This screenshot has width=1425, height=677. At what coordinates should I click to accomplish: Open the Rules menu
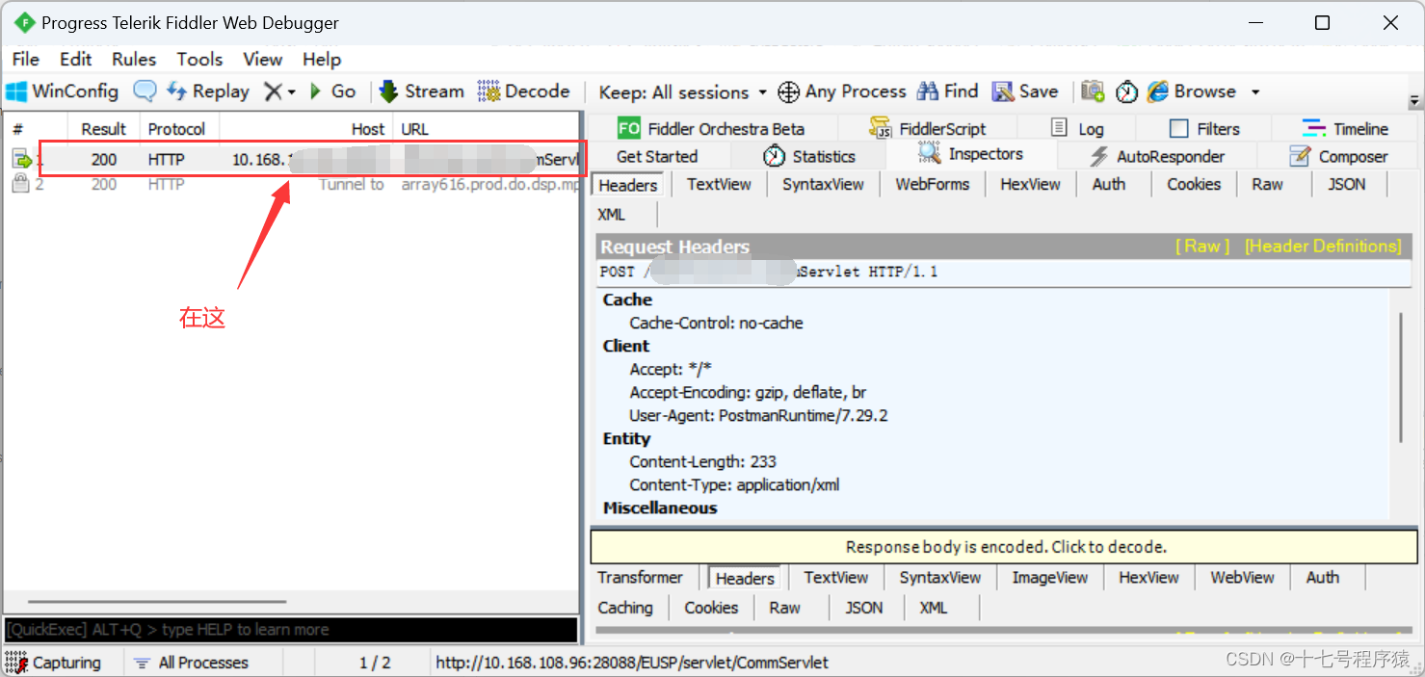pos(134,59)
